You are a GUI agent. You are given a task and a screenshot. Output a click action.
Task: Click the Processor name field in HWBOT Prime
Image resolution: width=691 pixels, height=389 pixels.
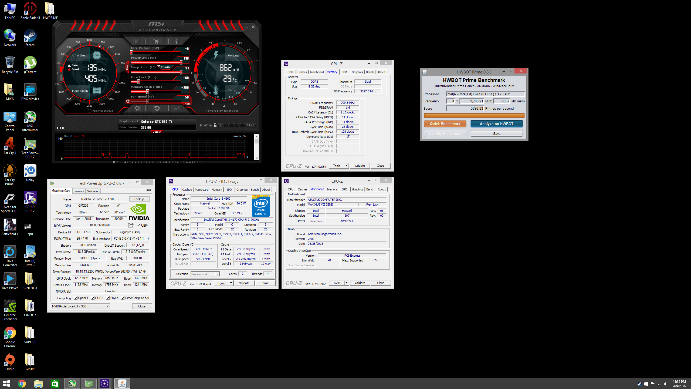tap(485, 94)
